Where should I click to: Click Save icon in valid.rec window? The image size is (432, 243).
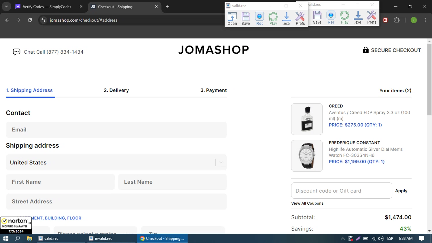[x=246, y=19]
